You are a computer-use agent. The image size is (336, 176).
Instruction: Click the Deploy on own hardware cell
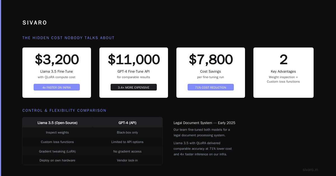point(57,160)
